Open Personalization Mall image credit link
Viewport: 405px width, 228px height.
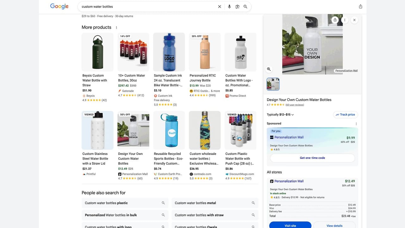pyautogui.click(x=346, y=71)
